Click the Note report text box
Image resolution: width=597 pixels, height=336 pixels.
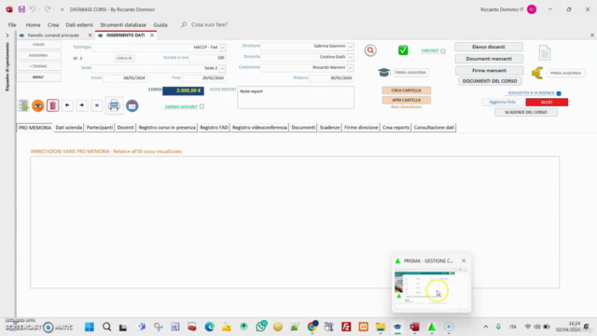coord(296,98)
